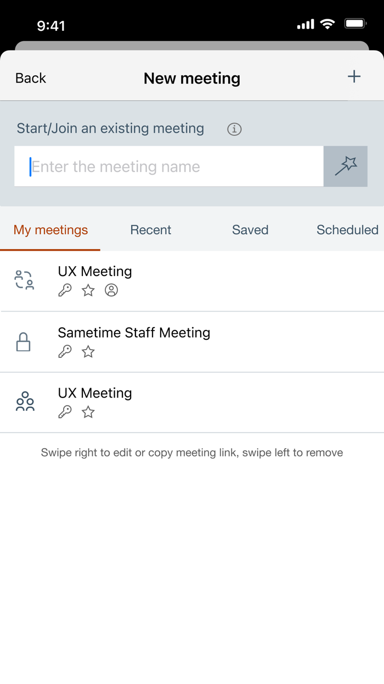Tap the key icon on UX Meeting
Viewport: 384px width, 684px height.
click(x=65, y=290)
